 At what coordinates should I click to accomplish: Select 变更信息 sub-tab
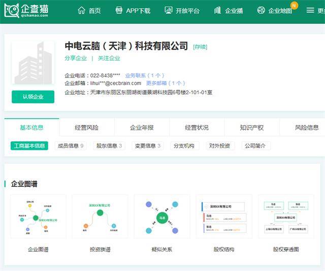click(x=147, y=146)
